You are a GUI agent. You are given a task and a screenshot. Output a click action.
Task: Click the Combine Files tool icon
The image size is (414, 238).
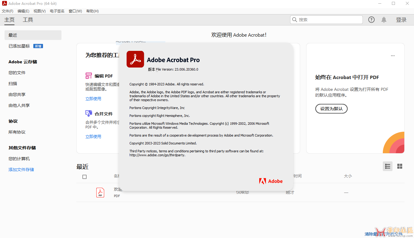tap(89, 114)
